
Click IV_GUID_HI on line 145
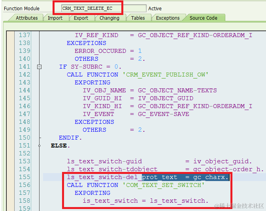coord(102,98)
